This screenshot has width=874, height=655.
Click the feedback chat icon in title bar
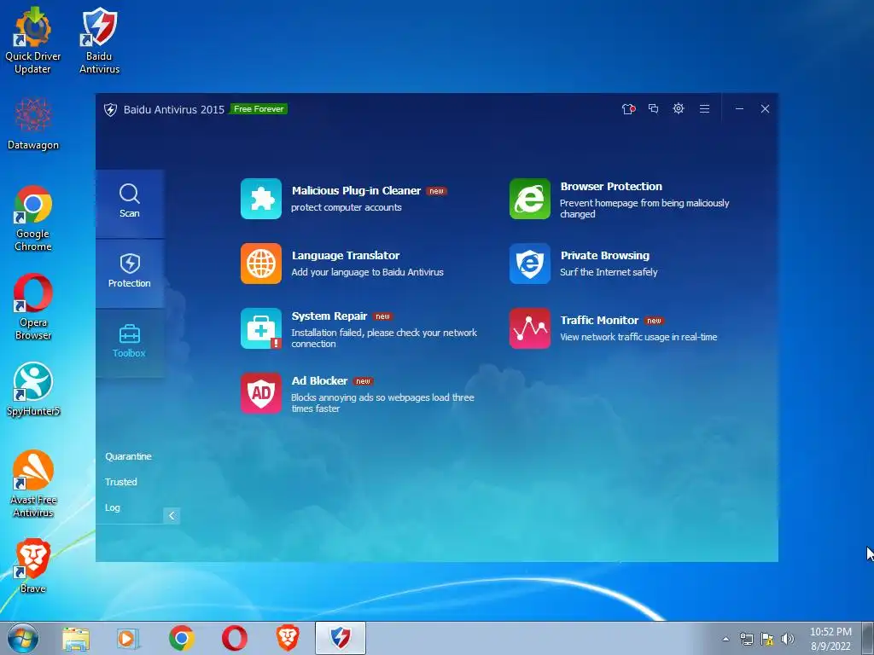point(653,108)
